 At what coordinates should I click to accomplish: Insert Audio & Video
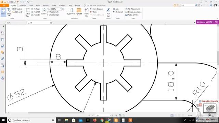(132, 15)
